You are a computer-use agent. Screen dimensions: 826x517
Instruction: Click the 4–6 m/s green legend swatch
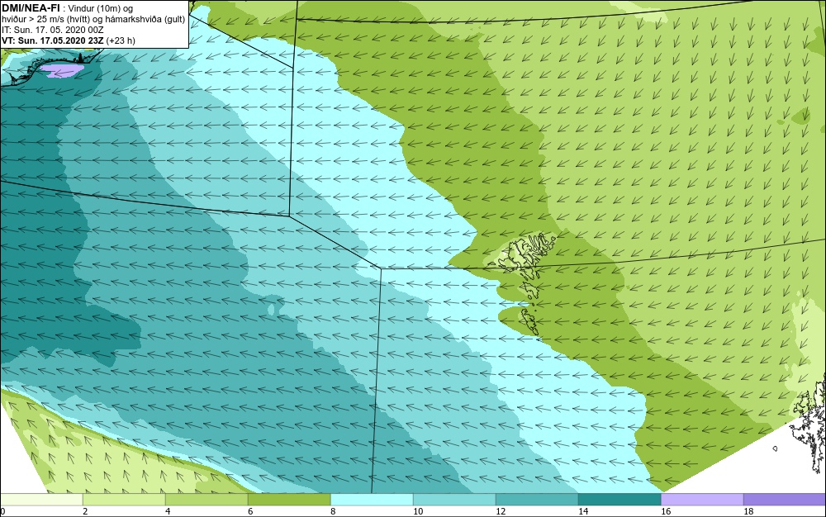pos(207,500)
